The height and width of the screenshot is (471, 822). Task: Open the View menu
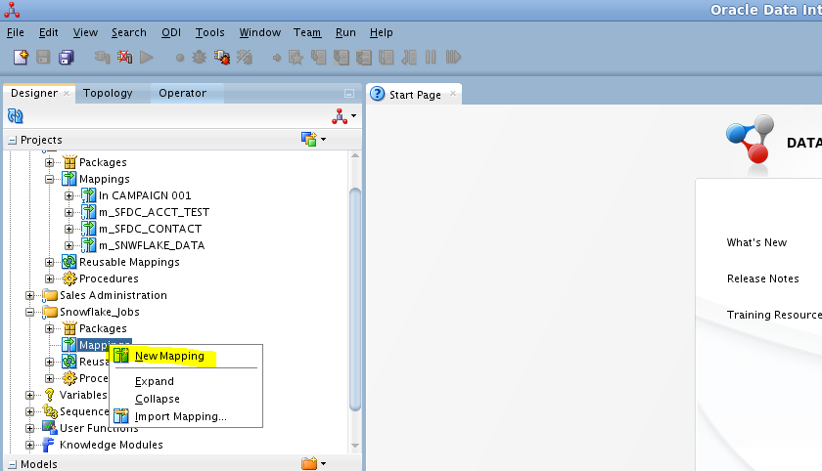click(85, 32)
